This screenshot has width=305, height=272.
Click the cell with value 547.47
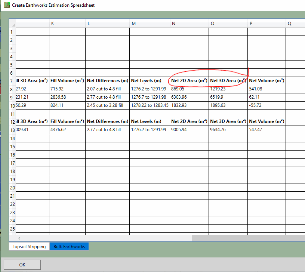coord(267,130)
